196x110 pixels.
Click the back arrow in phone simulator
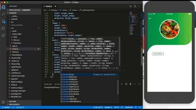pyautogui.click(x=150, y=18)
